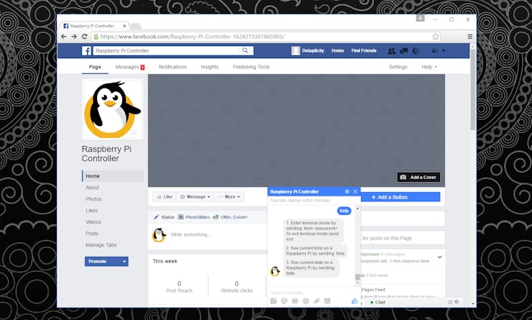Open chat popup settings gear
This screenshot has width=532, height=320.
tap(347, 191)
